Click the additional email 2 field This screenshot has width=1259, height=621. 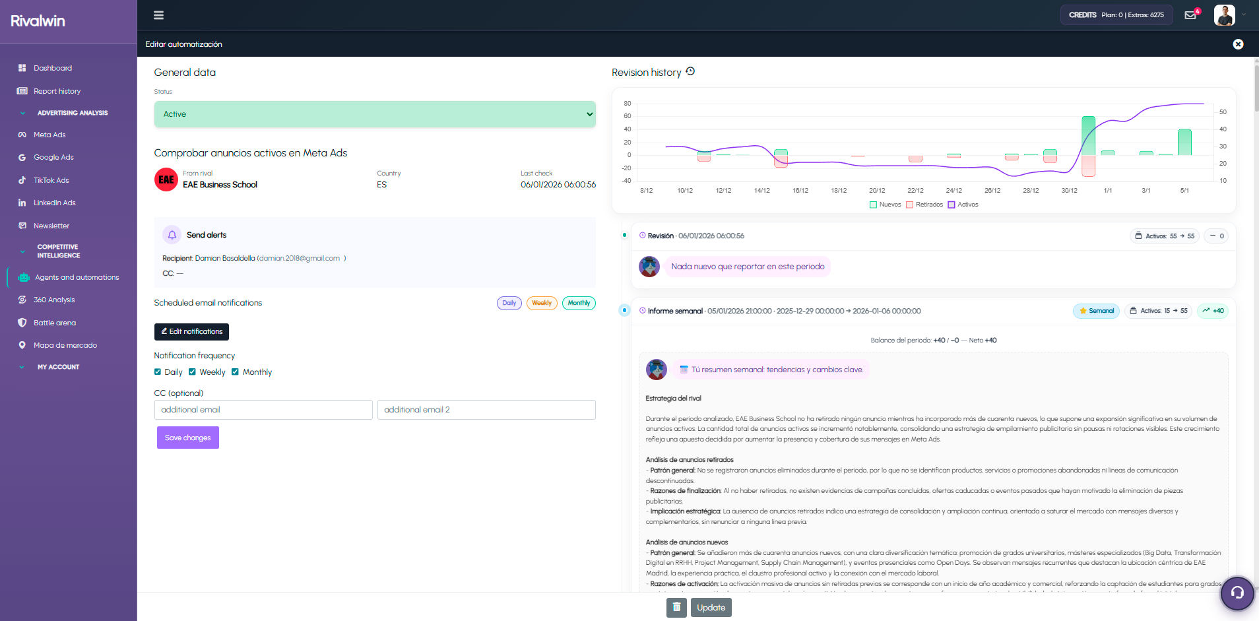tap(486, 410)
